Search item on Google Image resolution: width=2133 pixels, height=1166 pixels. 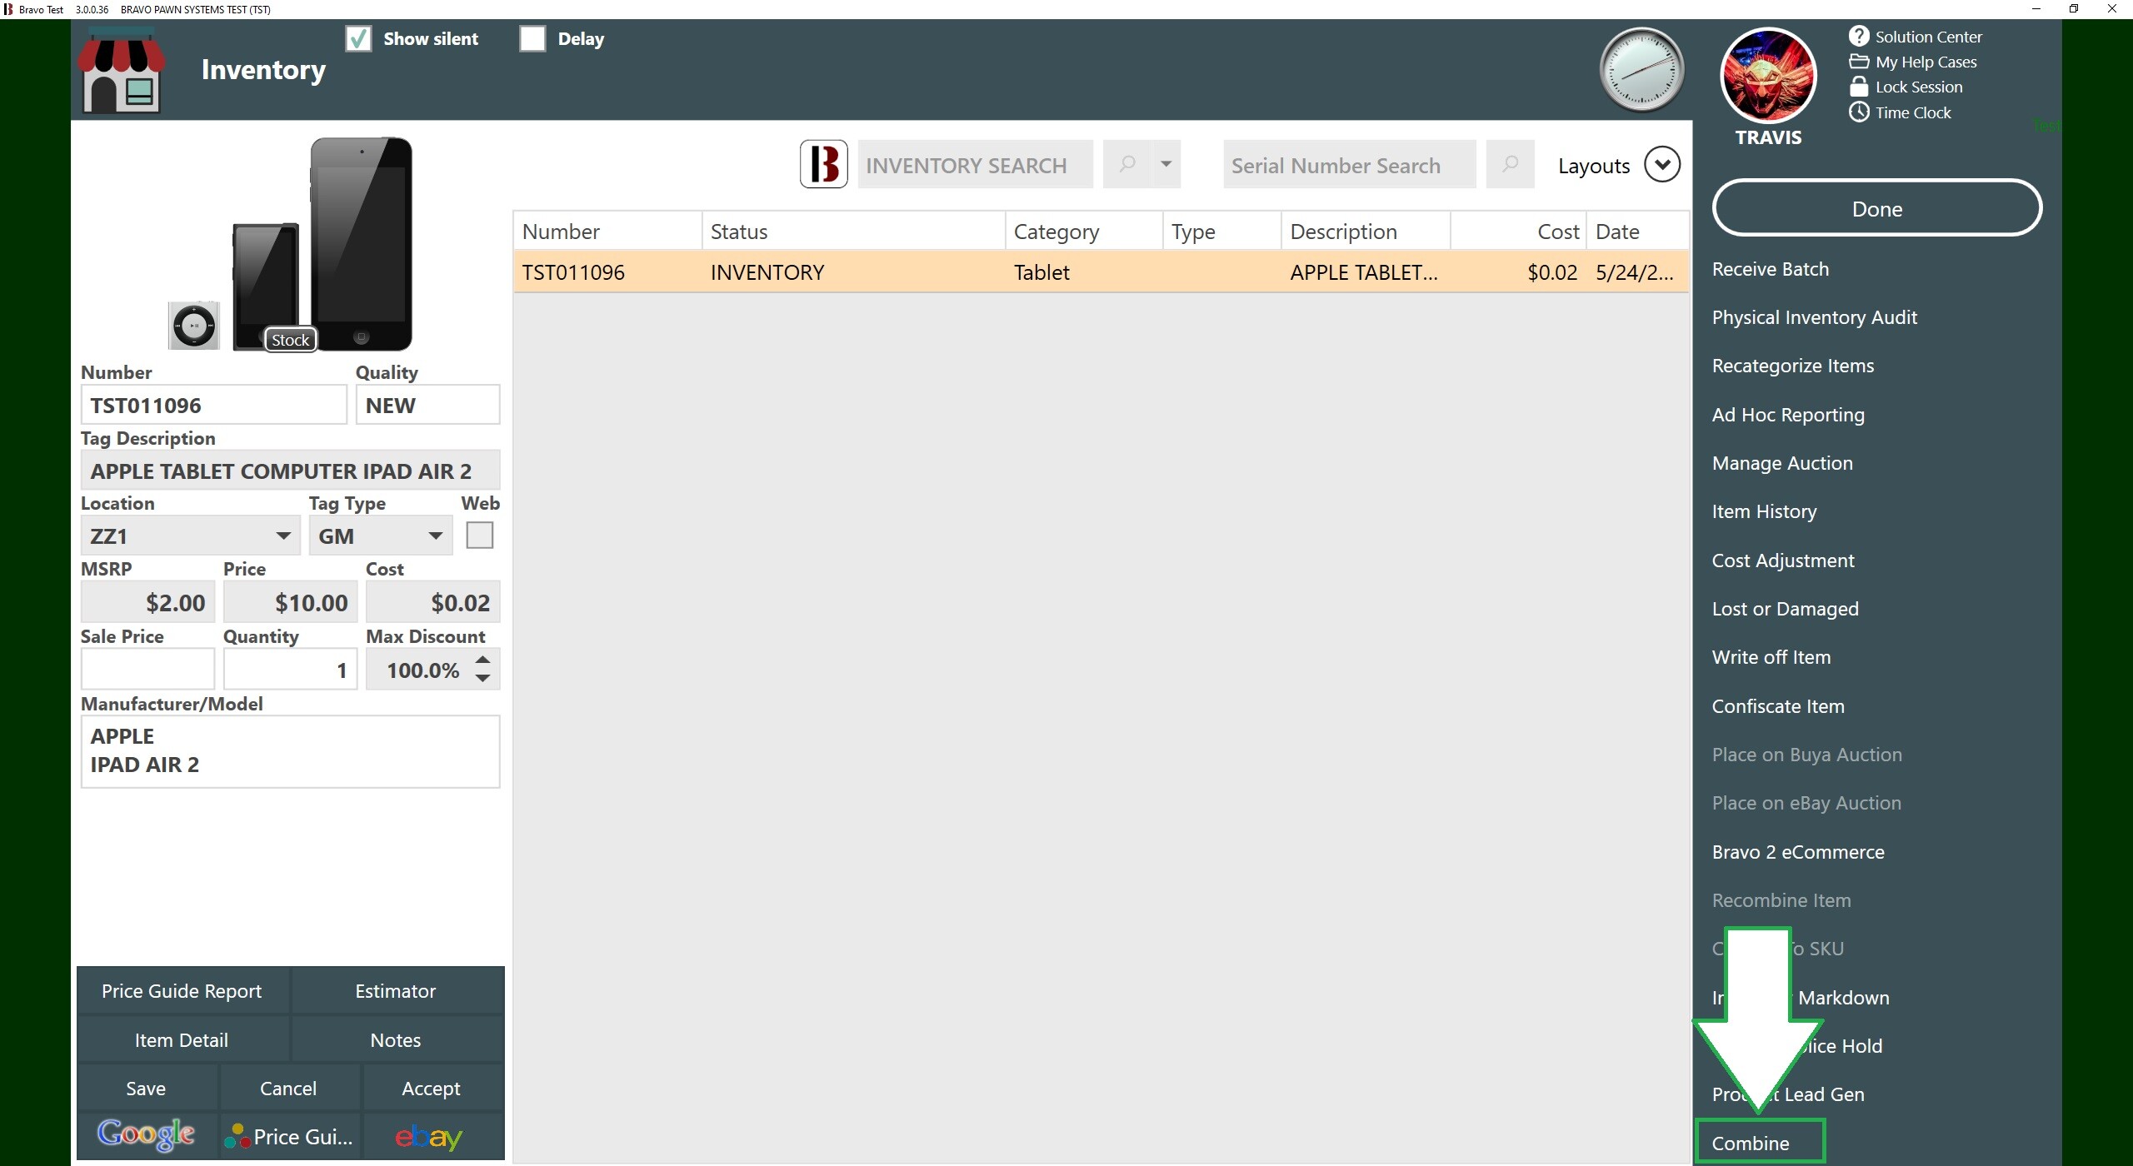pyautogui.click(x=146, y=1135)
